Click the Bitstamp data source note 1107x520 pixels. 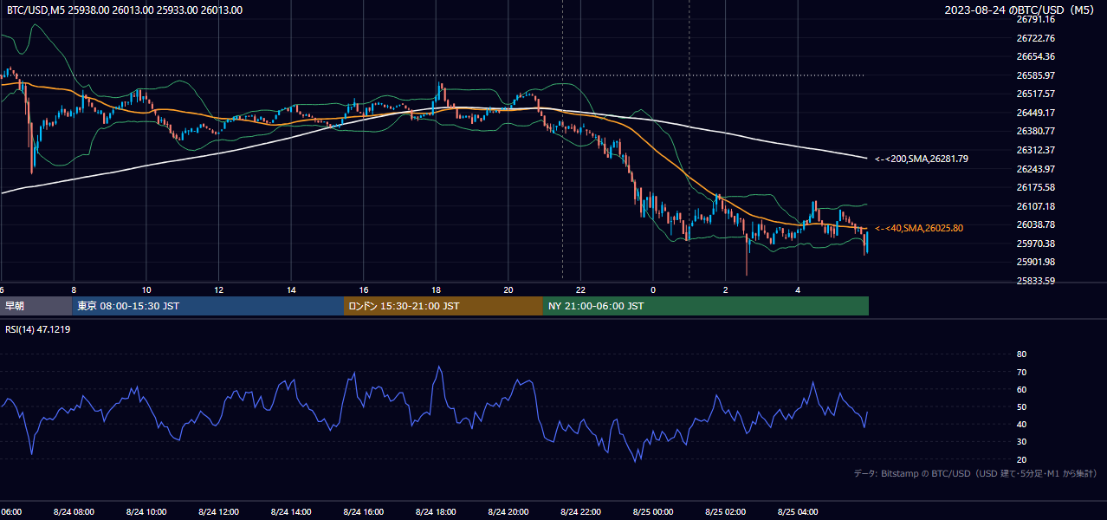click(975, 473)
